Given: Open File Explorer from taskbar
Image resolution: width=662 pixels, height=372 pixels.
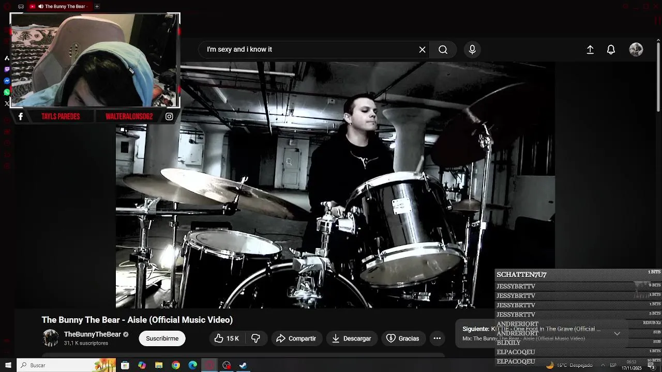Looking at the screenshot, I should [x=159, y=365].
